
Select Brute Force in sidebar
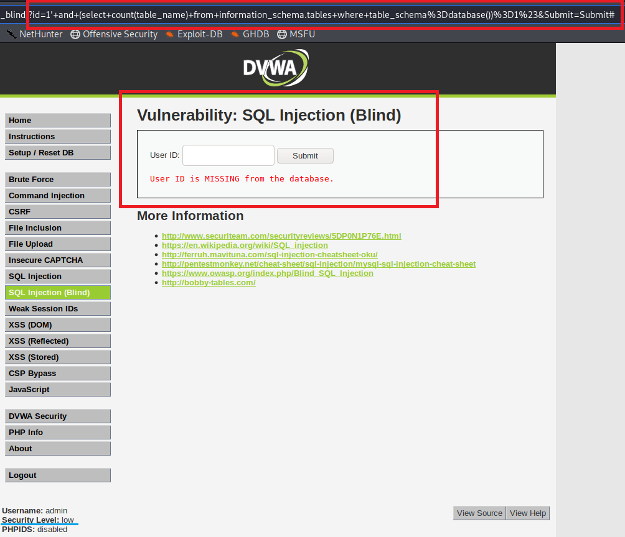58,180
